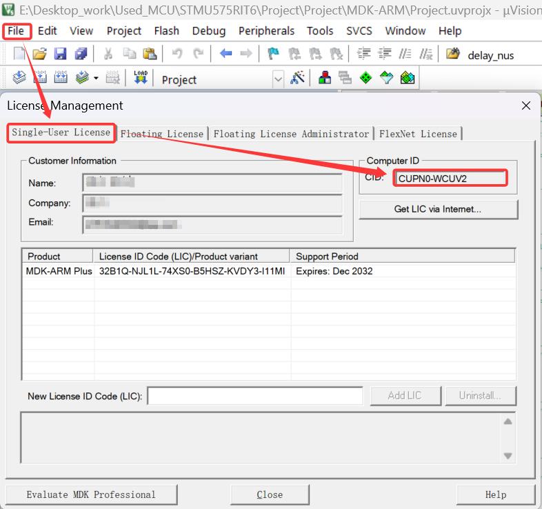Click the Redo arrow icon
Viewport: 542px width, 509px height.
(x=199, y=54)
